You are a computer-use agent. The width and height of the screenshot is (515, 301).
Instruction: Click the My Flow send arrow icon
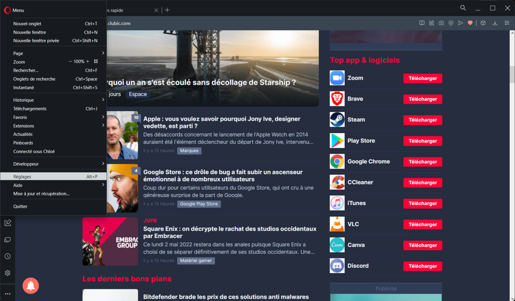pyautogui.click(x=460, y=23)
